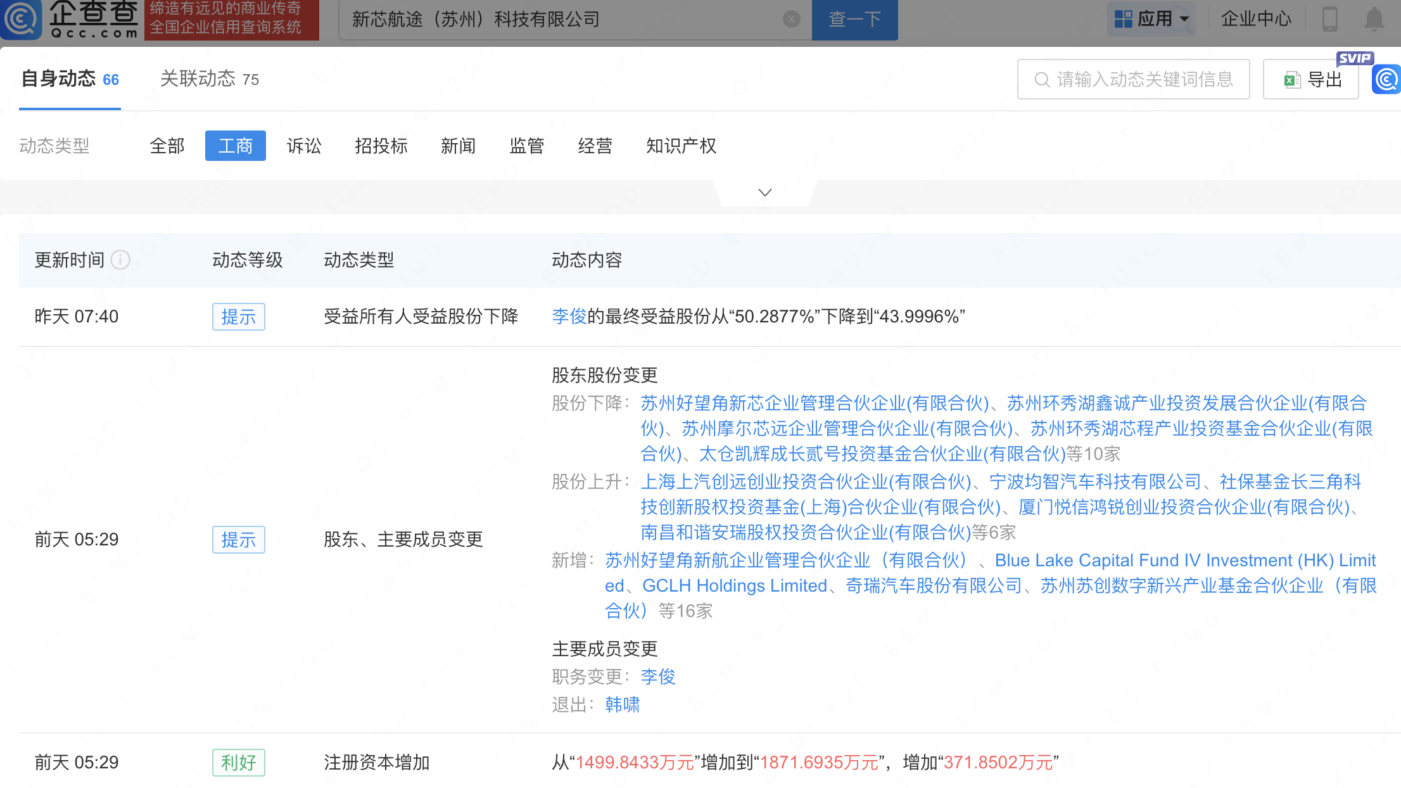This screenshot has width=1401, height=788.
Task: Open 奇瑞汽车股份有限公司 shareholder link
Action: coord(934,586)
